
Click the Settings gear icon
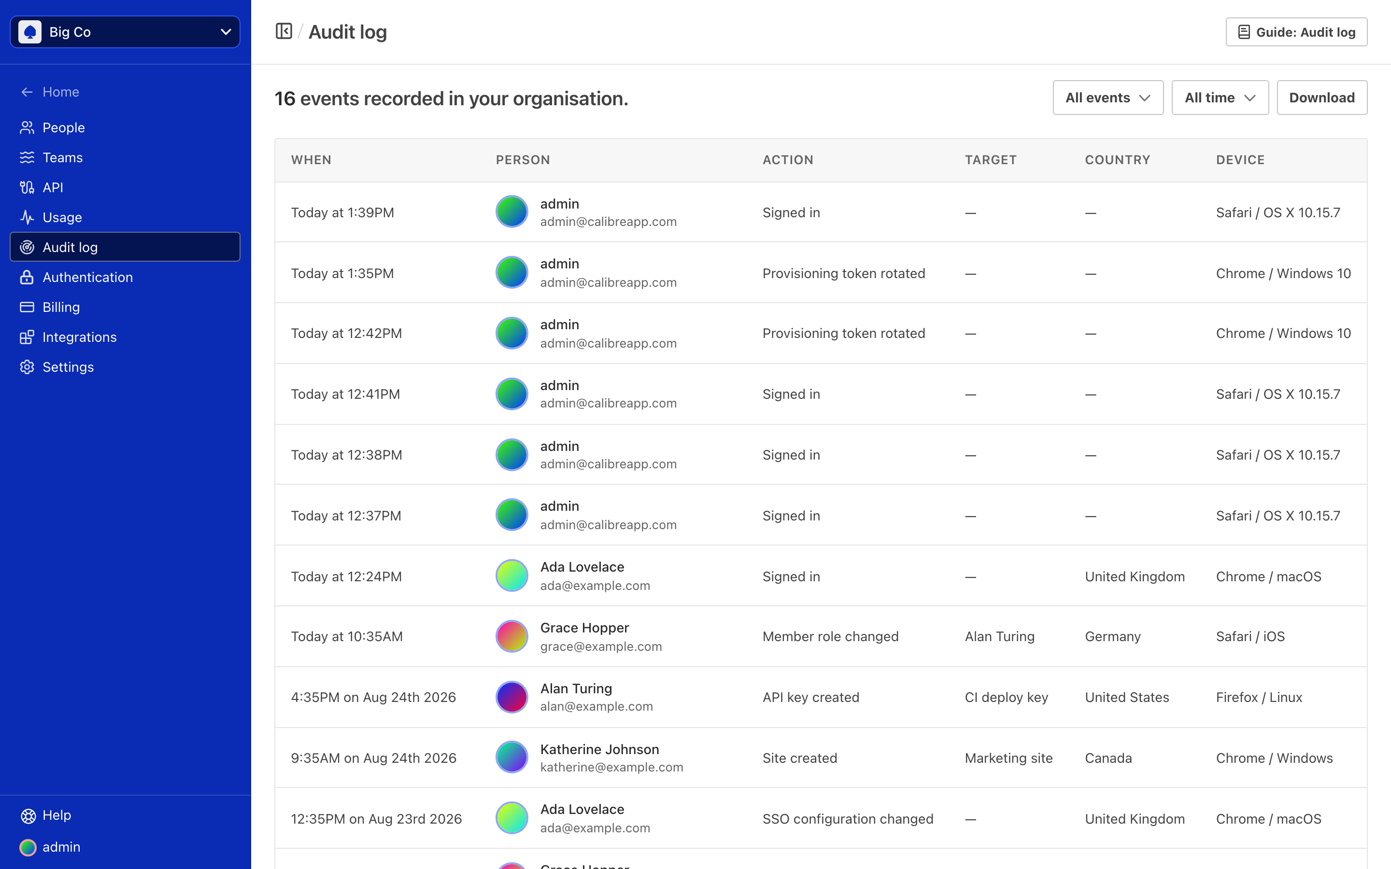(27, 367)
